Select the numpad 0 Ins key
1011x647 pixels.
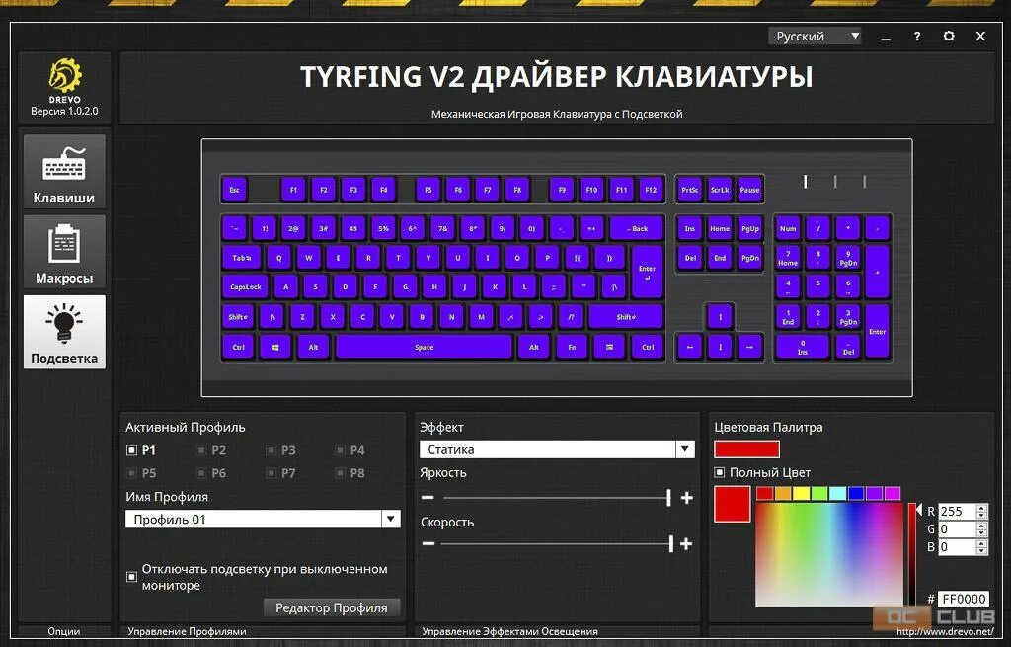tap(802, 347)
